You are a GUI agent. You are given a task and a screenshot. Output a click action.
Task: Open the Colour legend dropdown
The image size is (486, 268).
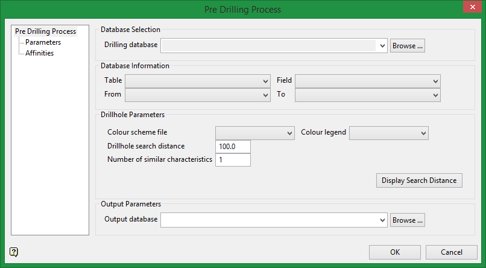[423, 133]
